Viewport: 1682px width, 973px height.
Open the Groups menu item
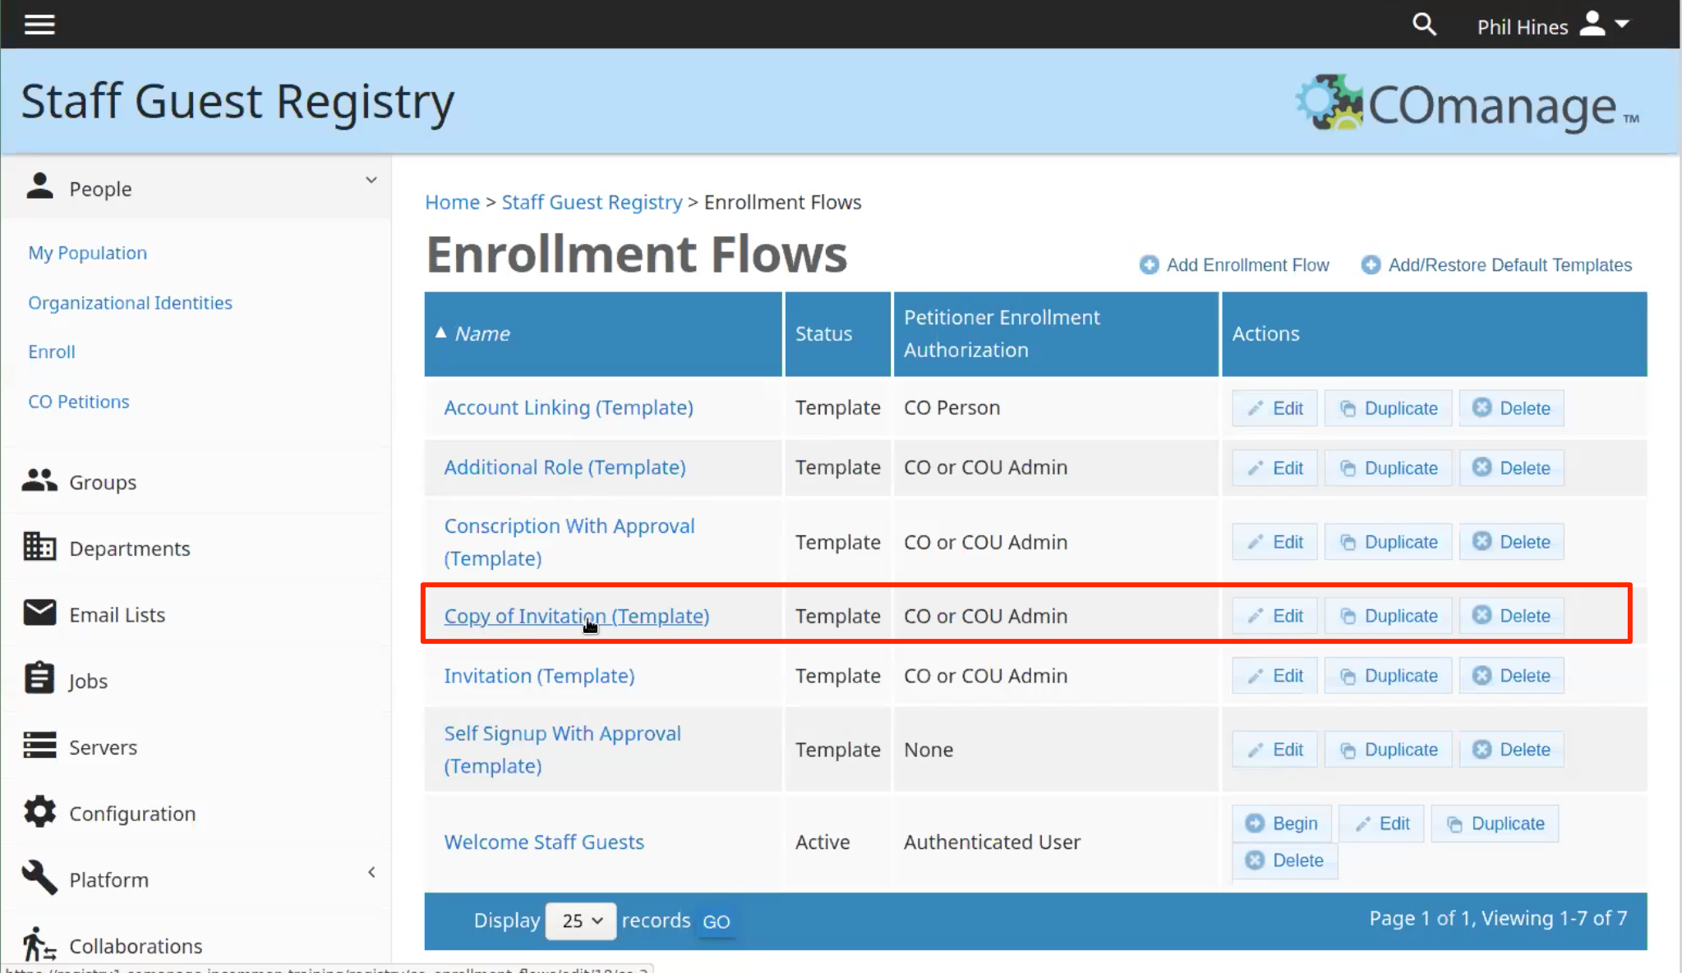click(103, 483)
